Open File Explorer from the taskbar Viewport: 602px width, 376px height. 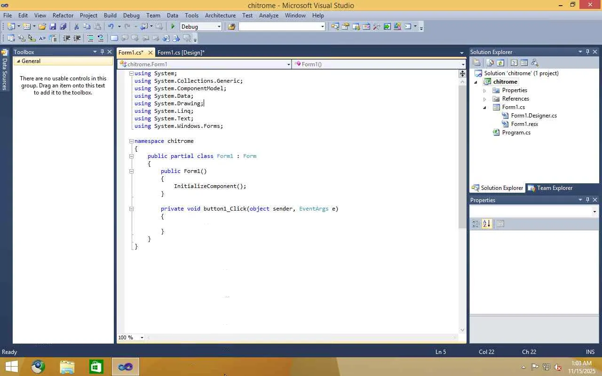[x=67, y=367]
